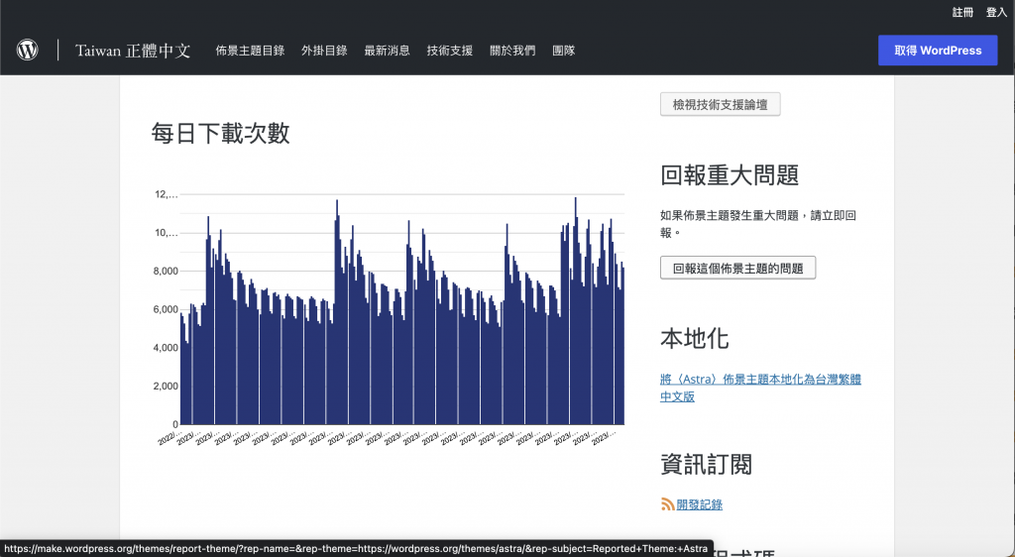Select 回報重大問題 heading
This screenshot has width=1015, height=557.
tap(730, 175)
